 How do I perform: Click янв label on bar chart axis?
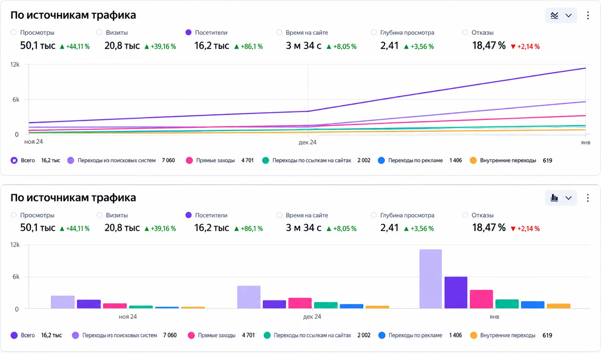tap(494, 317)
